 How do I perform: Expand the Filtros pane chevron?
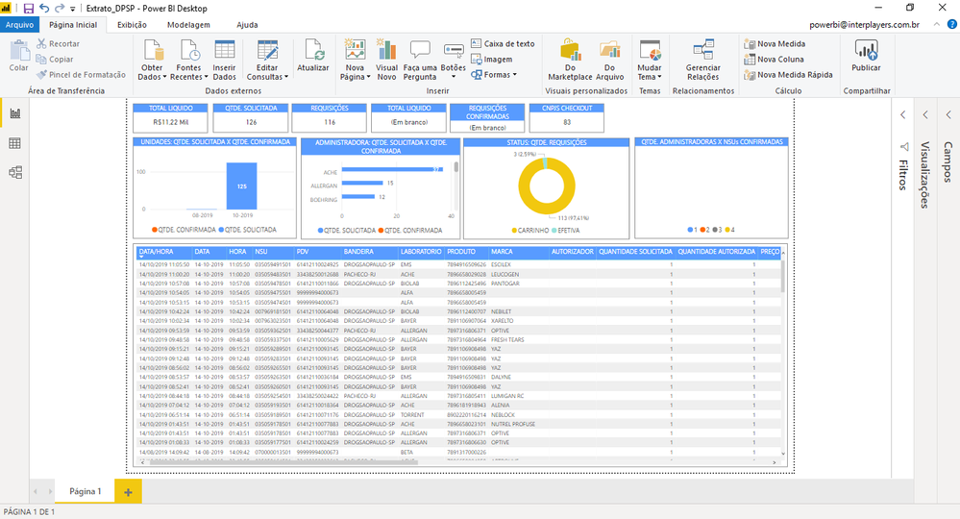pos(903,114)
